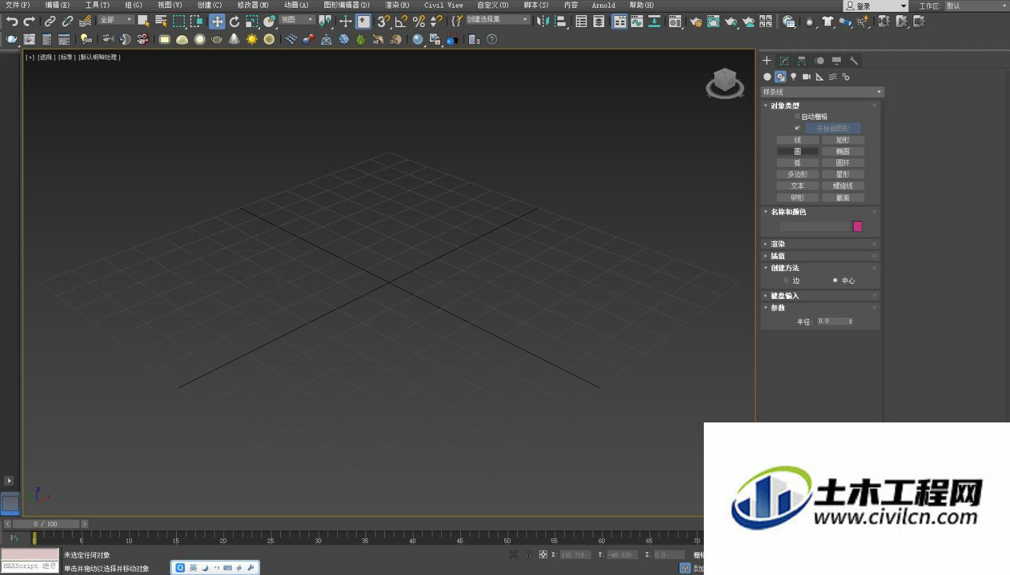This screenshot has height=575, width=1010.
Task: Click the Mirror tool icon
Action: 542,21
